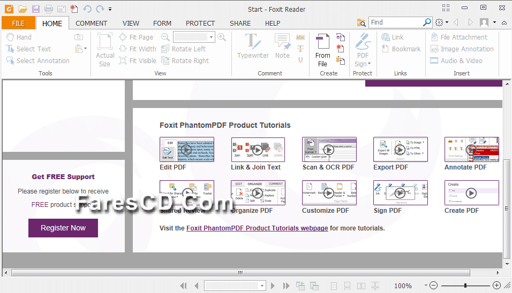Screen dimensions: 512x293
Task: Activate the Select Annotation tool
Action: point(38,60)
